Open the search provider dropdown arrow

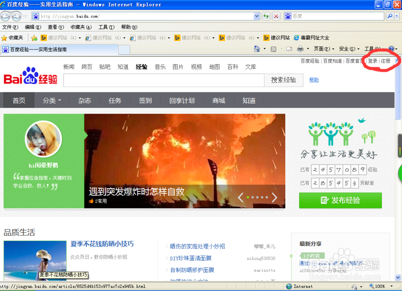[x=397, y=16]
